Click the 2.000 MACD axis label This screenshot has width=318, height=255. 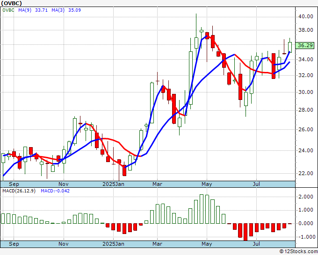pyautogui.click(x=306, y=197)
